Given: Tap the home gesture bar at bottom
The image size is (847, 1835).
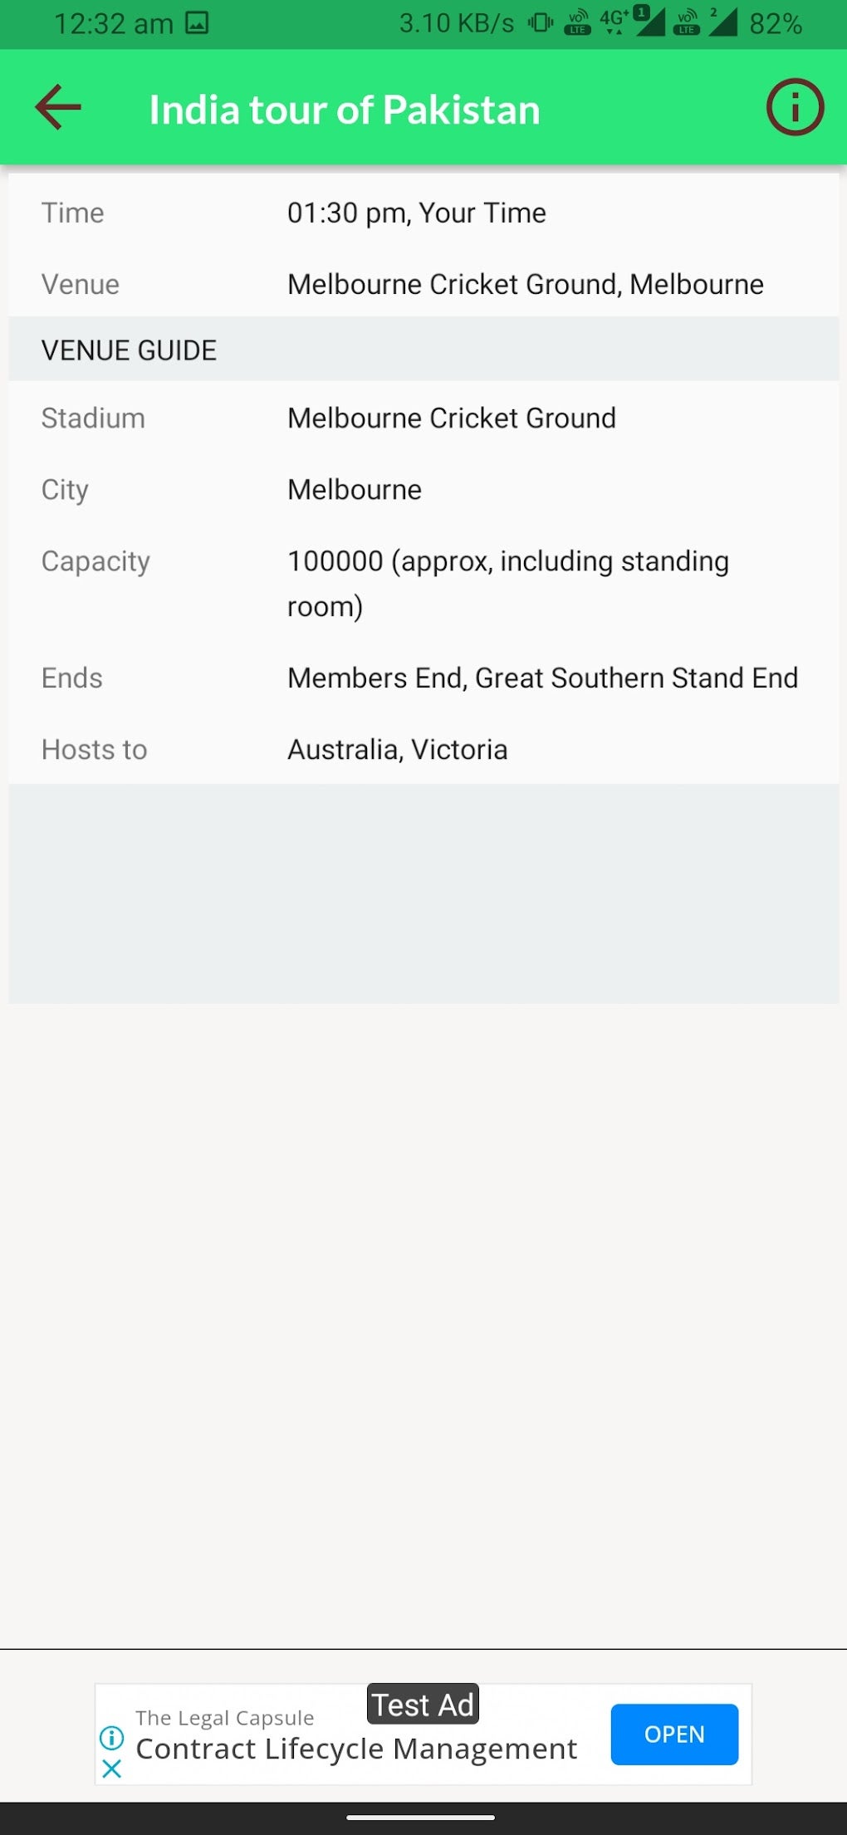Looking at the screenshot, I should pos(421,1818).
